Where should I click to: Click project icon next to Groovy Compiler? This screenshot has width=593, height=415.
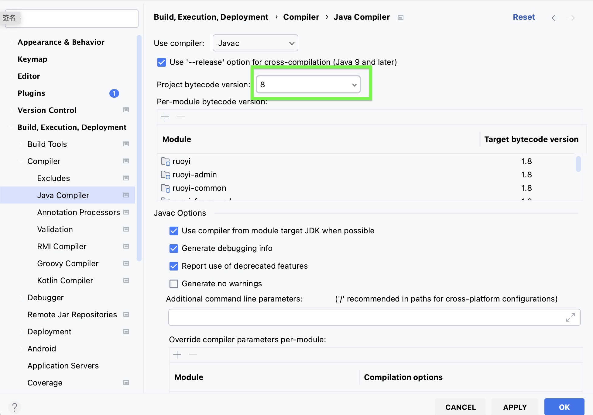[x=126, y=263]
